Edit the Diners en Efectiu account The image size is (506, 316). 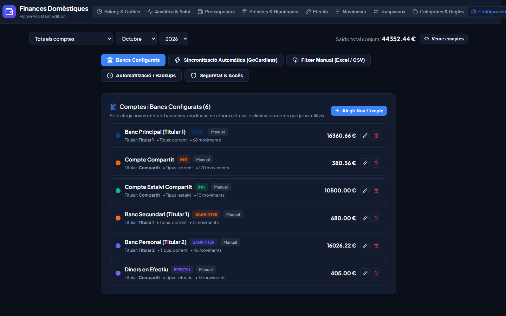(x=365, y=273)
